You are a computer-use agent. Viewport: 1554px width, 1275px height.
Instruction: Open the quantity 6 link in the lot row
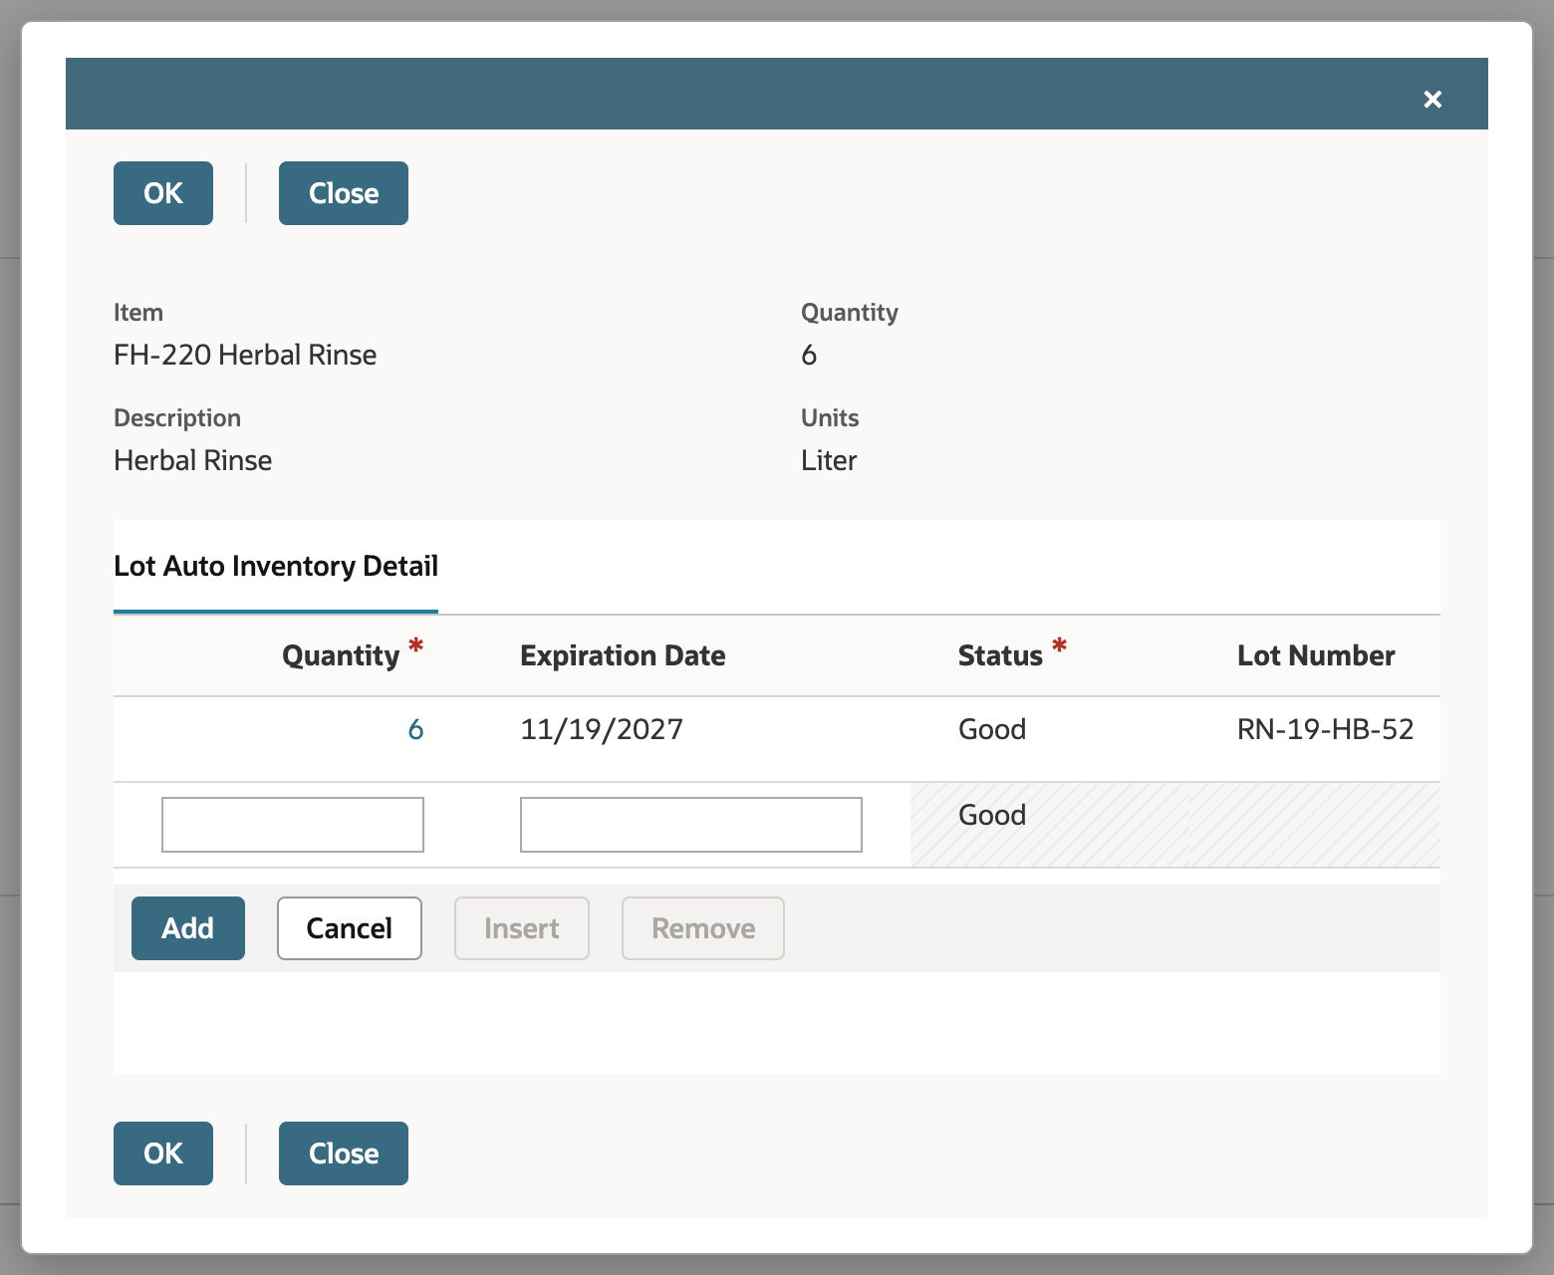(415, 729)
